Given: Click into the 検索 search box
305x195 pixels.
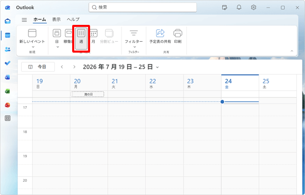Looking at the screenshot, I should (x=142, y=8).
